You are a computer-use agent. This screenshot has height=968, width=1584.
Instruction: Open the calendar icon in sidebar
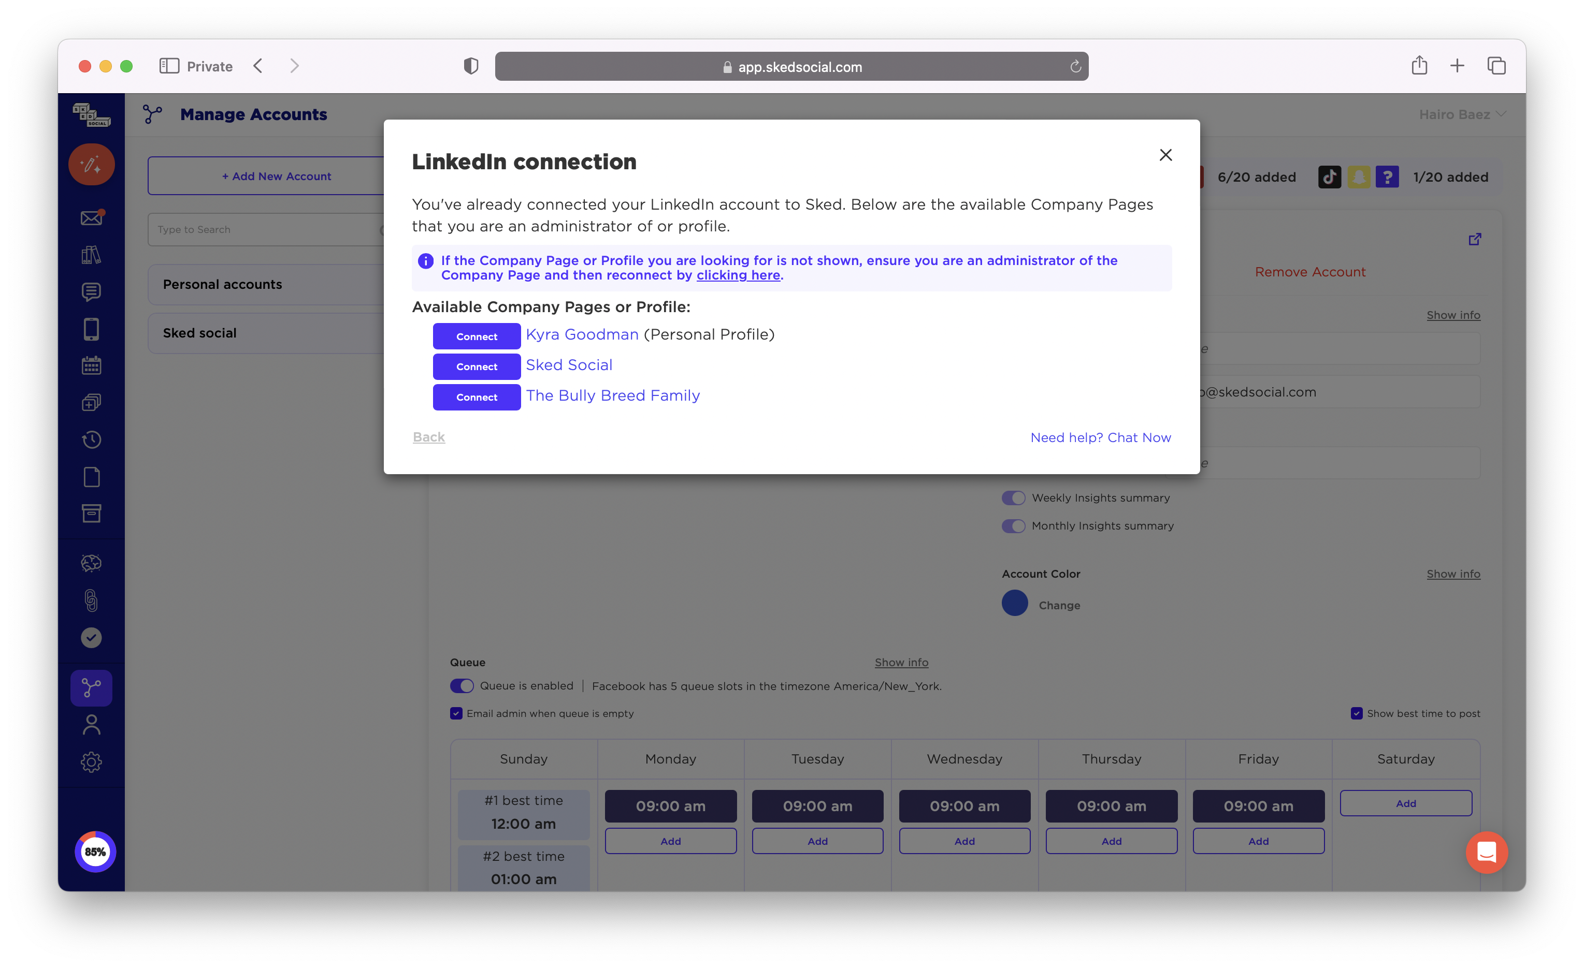pyautogui.click(x=91, y=365)
